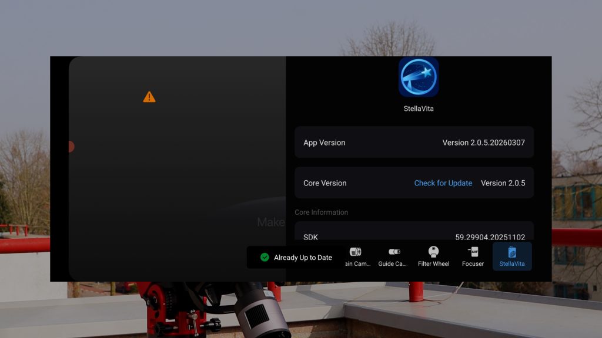This screenshot has height=338, width=602.
Task: Switch to the Guide Camera tab
Action: click(393, 256)
